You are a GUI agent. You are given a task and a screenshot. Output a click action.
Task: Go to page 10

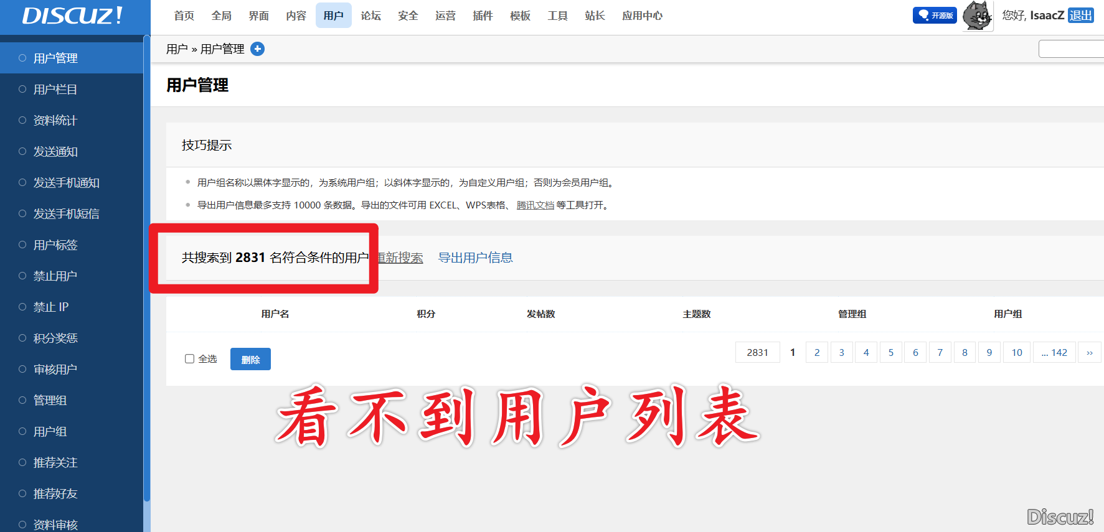[x=1017, y=352]
